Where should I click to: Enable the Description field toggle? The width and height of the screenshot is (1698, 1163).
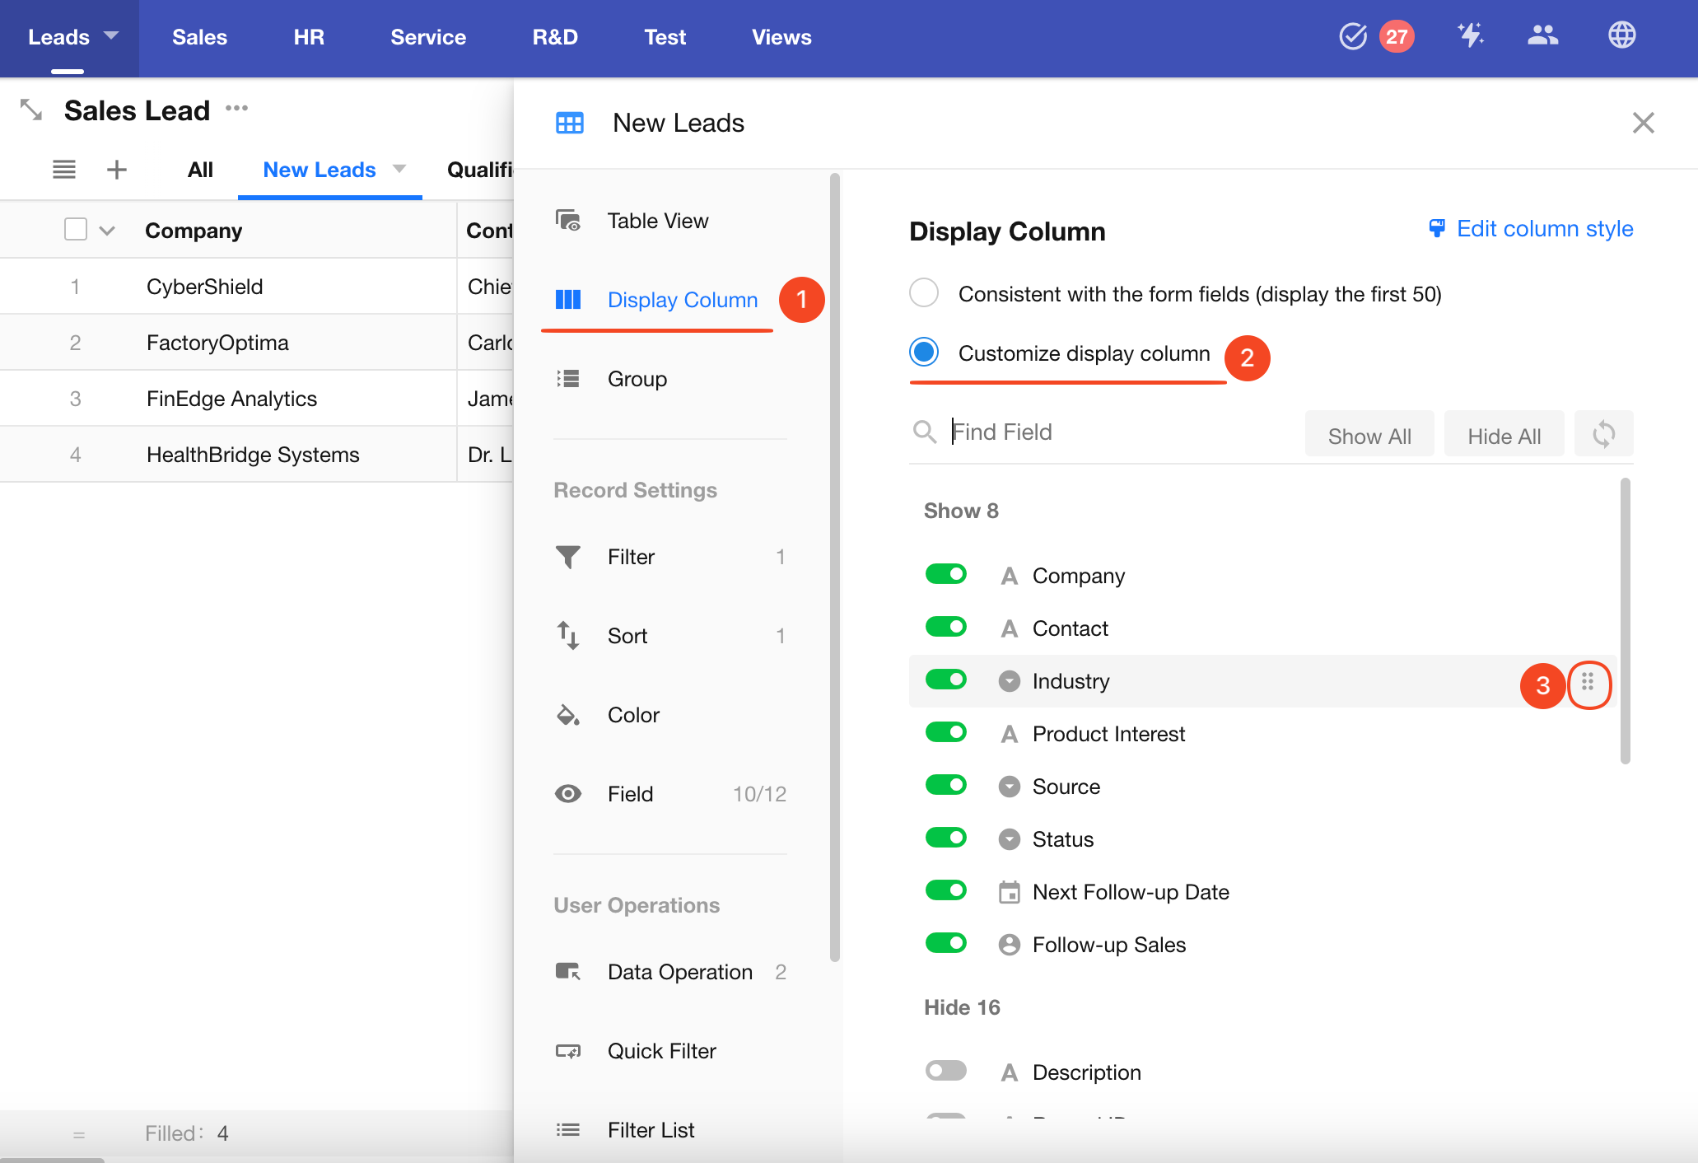pos(945,1071)
